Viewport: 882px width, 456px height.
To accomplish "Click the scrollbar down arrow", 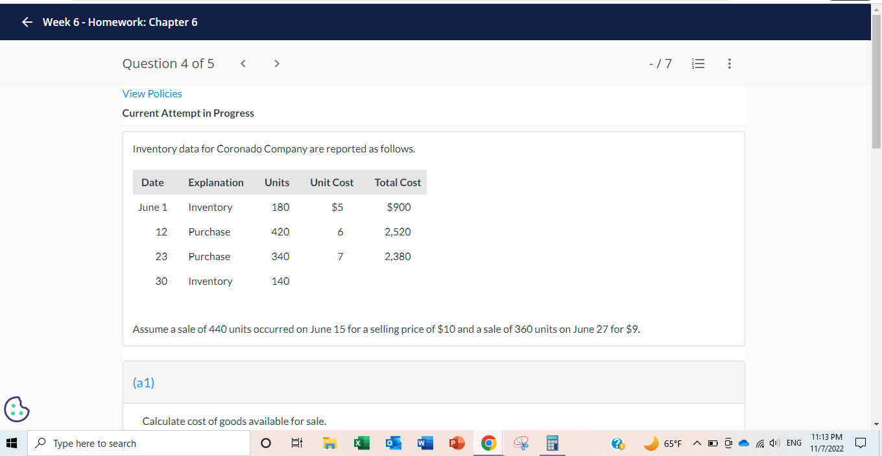I will (x=876, y=425).
